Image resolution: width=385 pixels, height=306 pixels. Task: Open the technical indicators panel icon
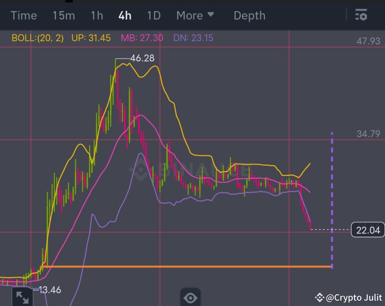tap(361, 15)
